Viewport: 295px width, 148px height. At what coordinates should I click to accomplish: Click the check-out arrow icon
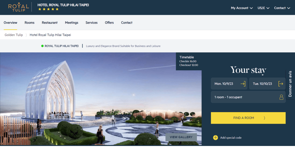(x=281, y=84)
